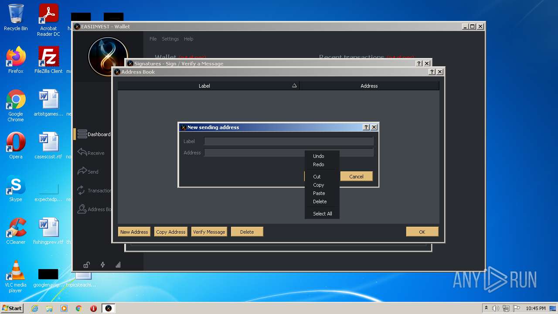Open the artistgames document icon

click(x=48, y=103)
